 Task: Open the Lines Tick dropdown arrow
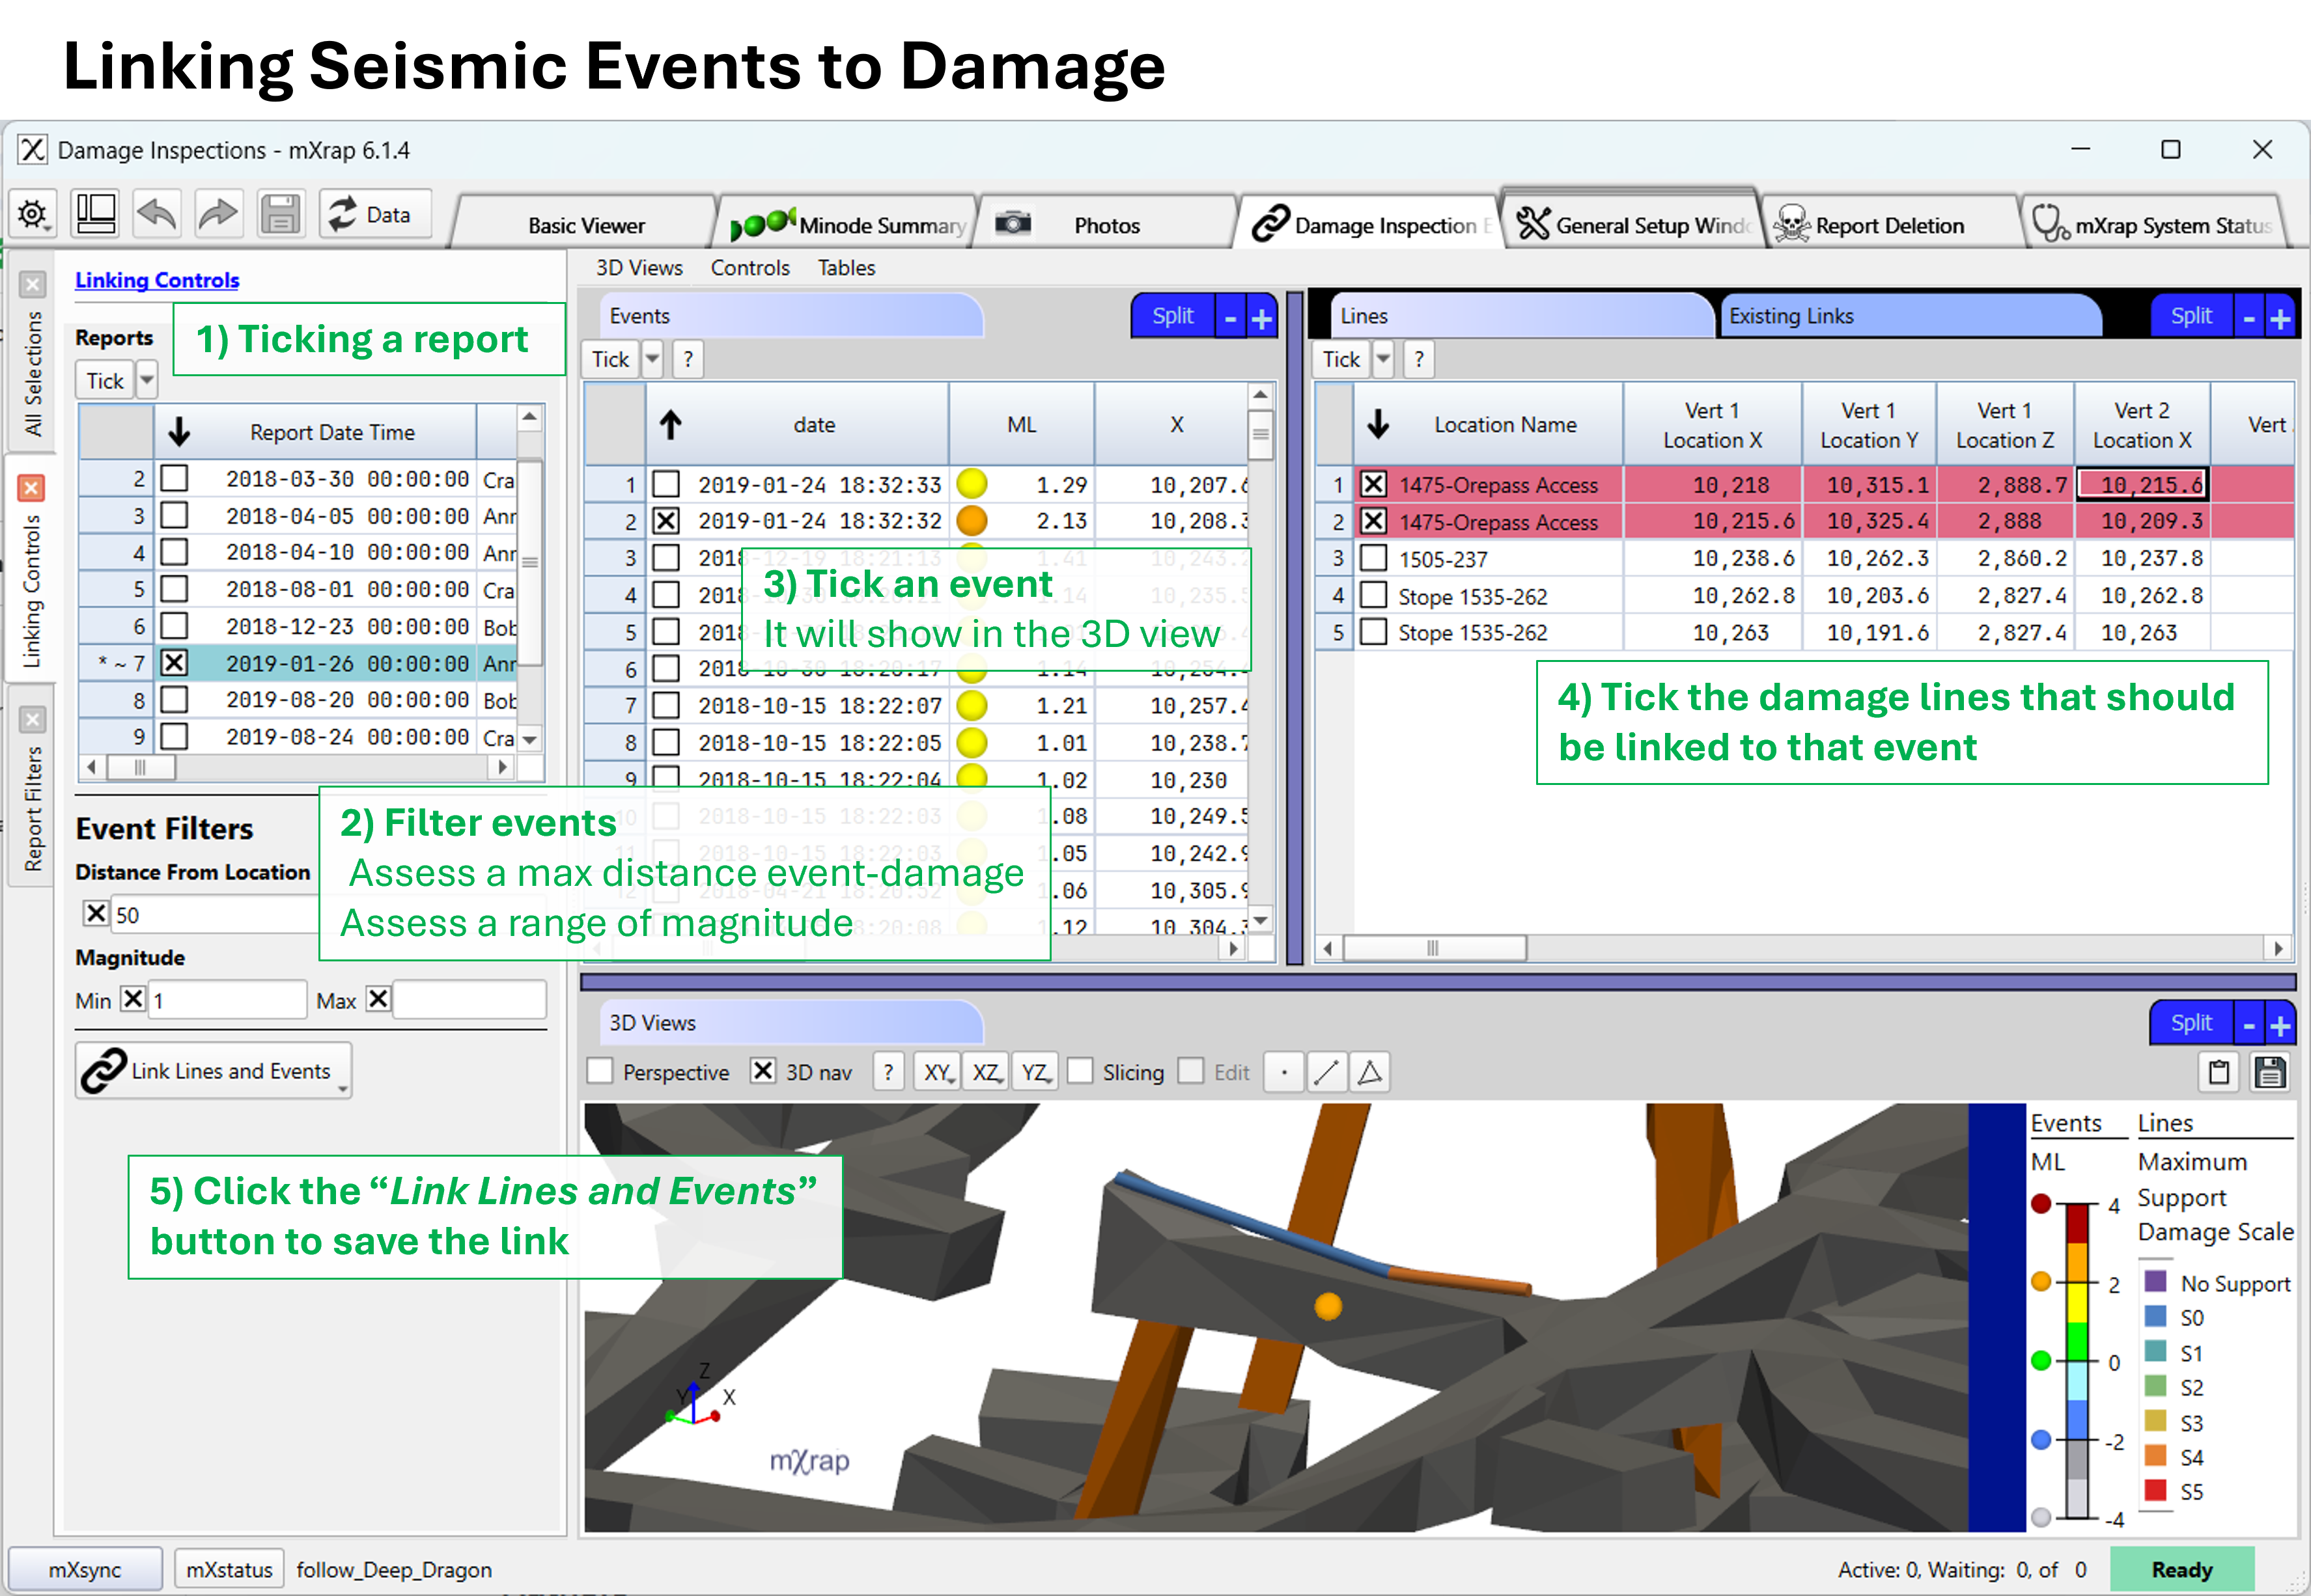1384,359
